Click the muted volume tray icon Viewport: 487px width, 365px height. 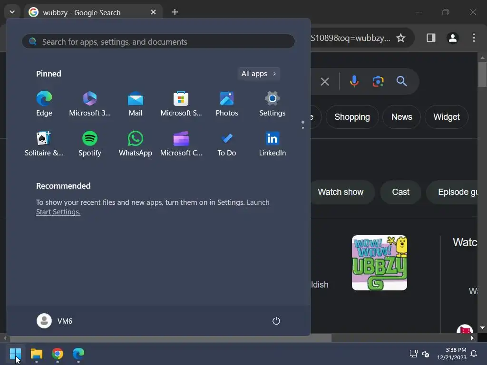pyautogui.click(x=426, y=354)
